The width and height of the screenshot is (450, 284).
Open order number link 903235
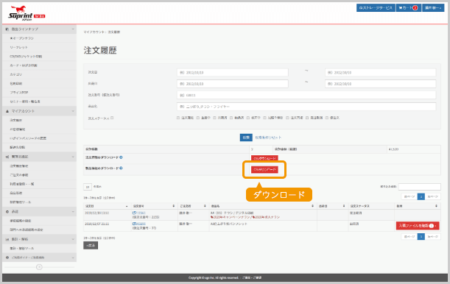(x=141, y=224)
